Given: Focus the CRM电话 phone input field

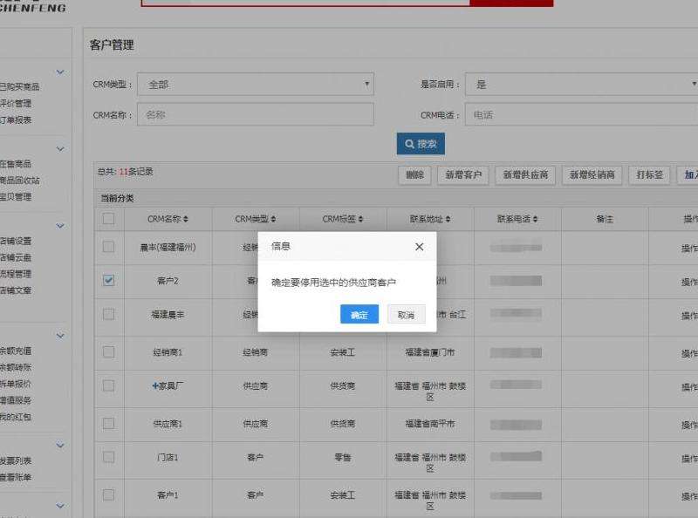Looking at the screenshot, I should 581,114.
